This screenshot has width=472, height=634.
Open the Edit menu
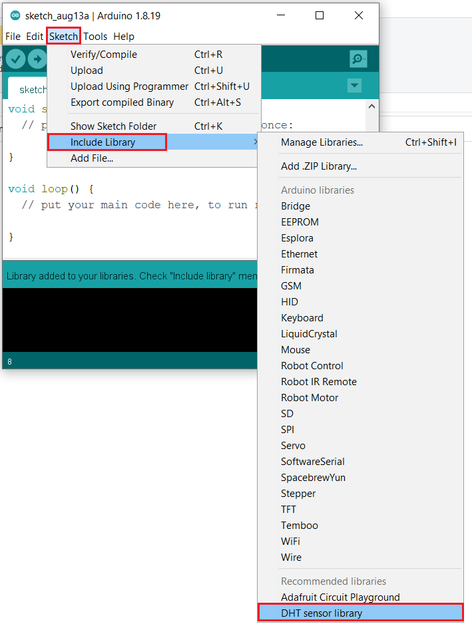point(35,37)
